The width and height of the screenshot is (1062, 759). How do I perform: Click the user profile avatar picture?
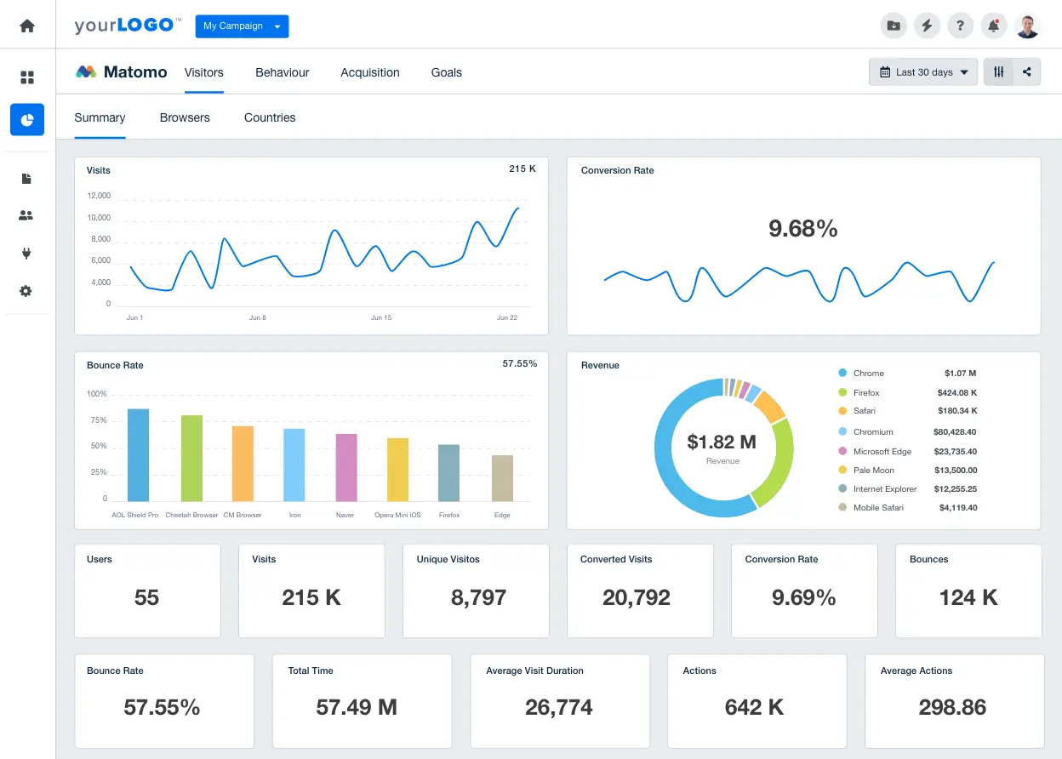[1027, 26]
